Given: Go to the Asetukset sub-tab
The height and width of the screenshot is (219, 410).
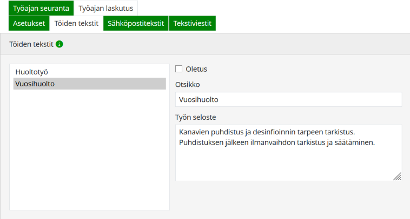Looking at the screenshot, I should pos(29,23).
